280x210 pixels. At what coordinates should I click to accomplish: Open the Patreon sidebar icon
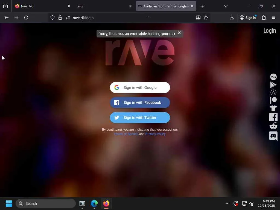pyautogui.click(x=273, y=100)
